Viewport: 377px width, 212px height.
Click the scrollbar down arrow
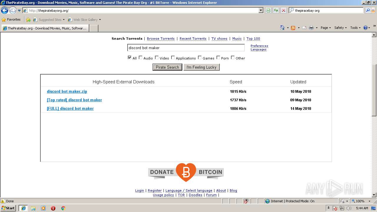tap(374, 195)
